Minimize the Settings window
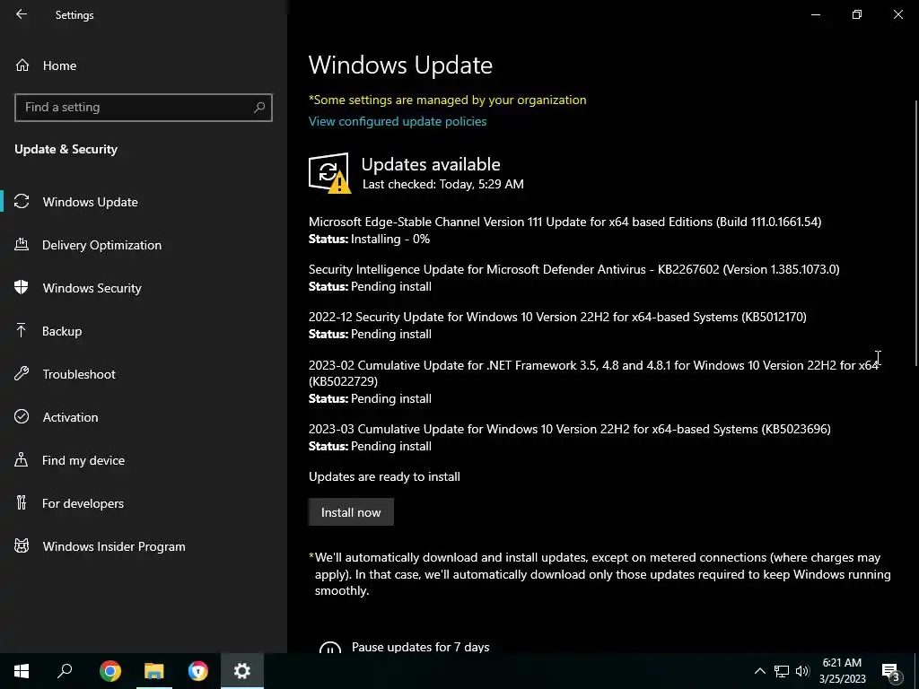Screen dimensions: 919x689 815,14
